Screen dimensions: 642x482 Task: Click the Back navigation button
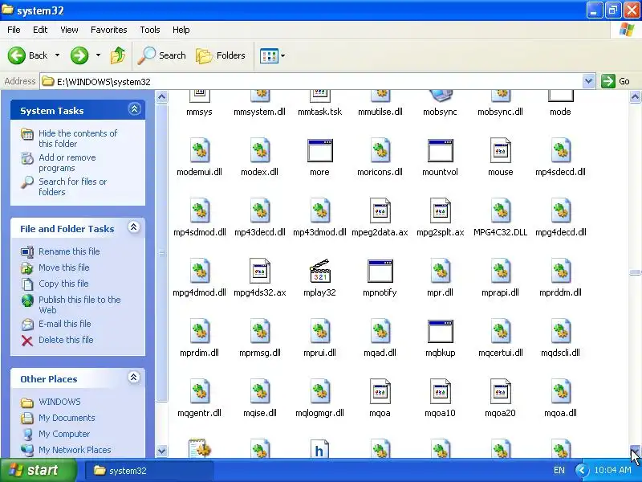click(x=28, y=55)
